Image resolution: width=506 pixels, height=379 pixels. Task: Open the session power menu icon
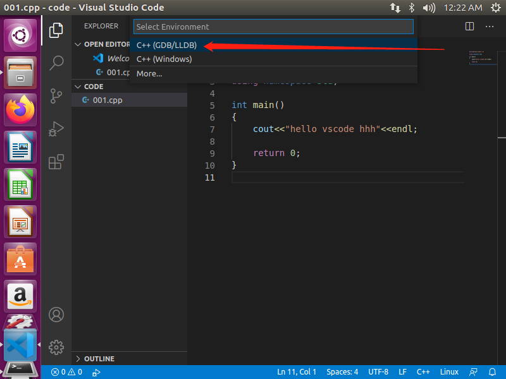(495, 8)
